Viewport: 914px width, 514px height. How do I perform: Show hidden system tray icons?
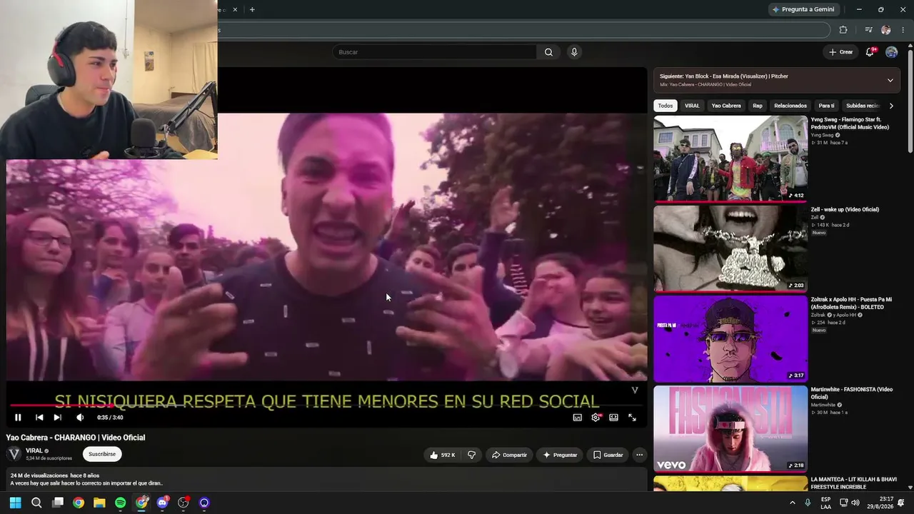pyautogui.click(x=792, y=503)
